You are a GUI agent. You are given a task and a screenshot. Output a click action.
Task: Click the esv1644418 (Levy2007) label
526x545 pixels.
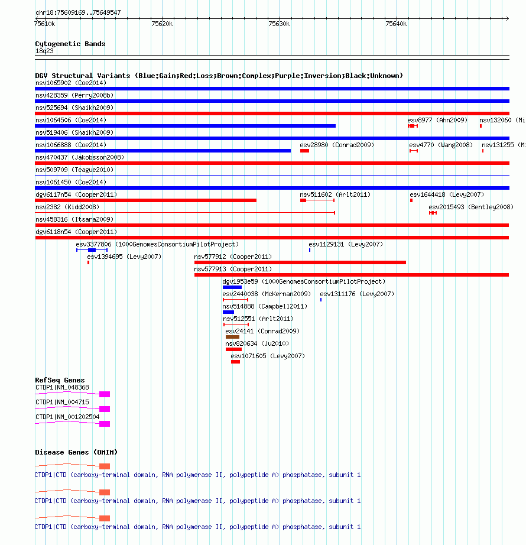pyautogui.click(x=447, y=194)
